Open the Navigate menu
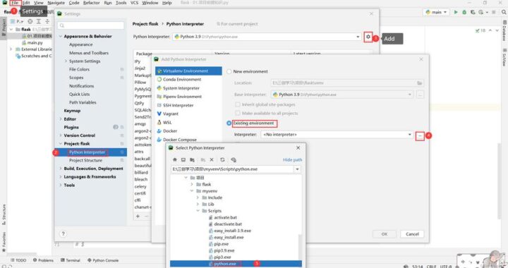 56,3
